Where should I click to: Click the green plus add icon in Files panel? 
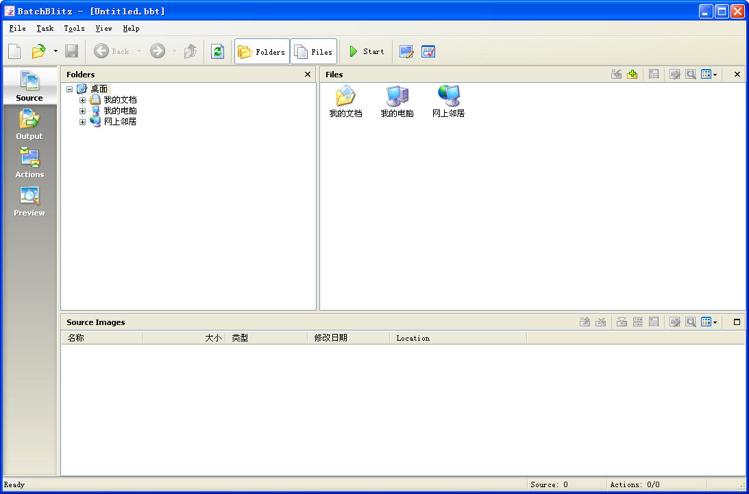[x=633, y=75]
